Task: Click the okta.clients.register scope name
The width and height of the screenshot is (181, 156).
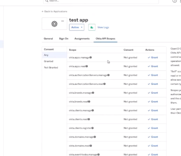Action: [80, 128]
